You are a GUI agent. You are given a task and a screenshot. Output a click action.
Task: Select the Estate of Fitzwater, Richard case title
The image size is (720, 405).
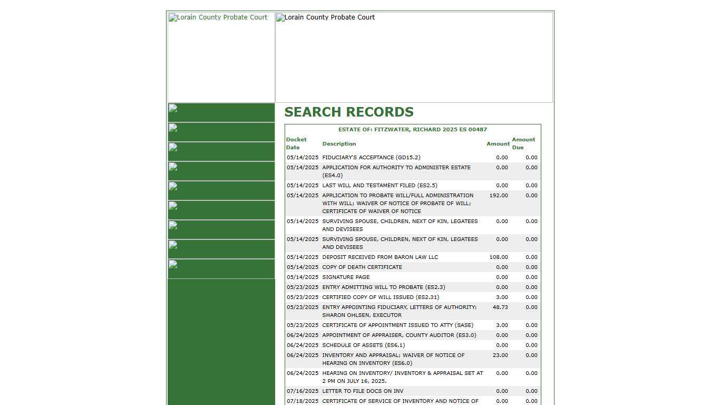(412, 129)
